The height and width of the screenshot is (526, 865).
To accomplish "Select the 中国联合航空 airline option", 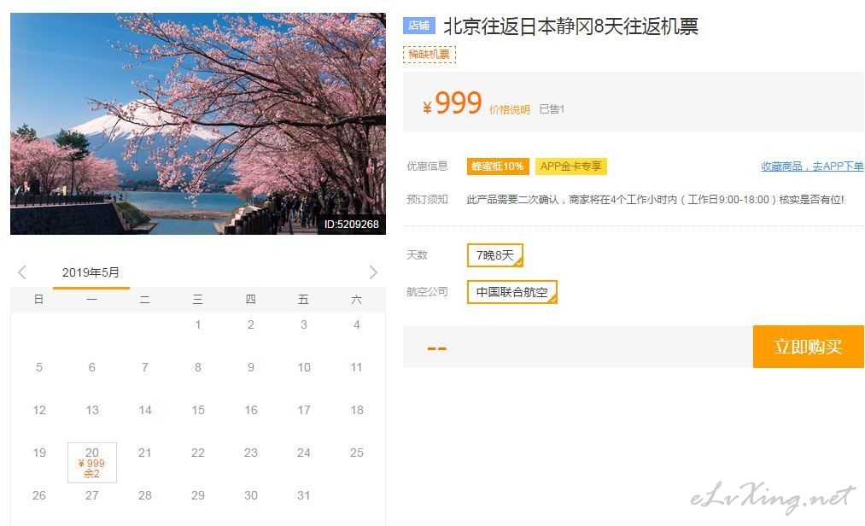I will tap(512, 292).
